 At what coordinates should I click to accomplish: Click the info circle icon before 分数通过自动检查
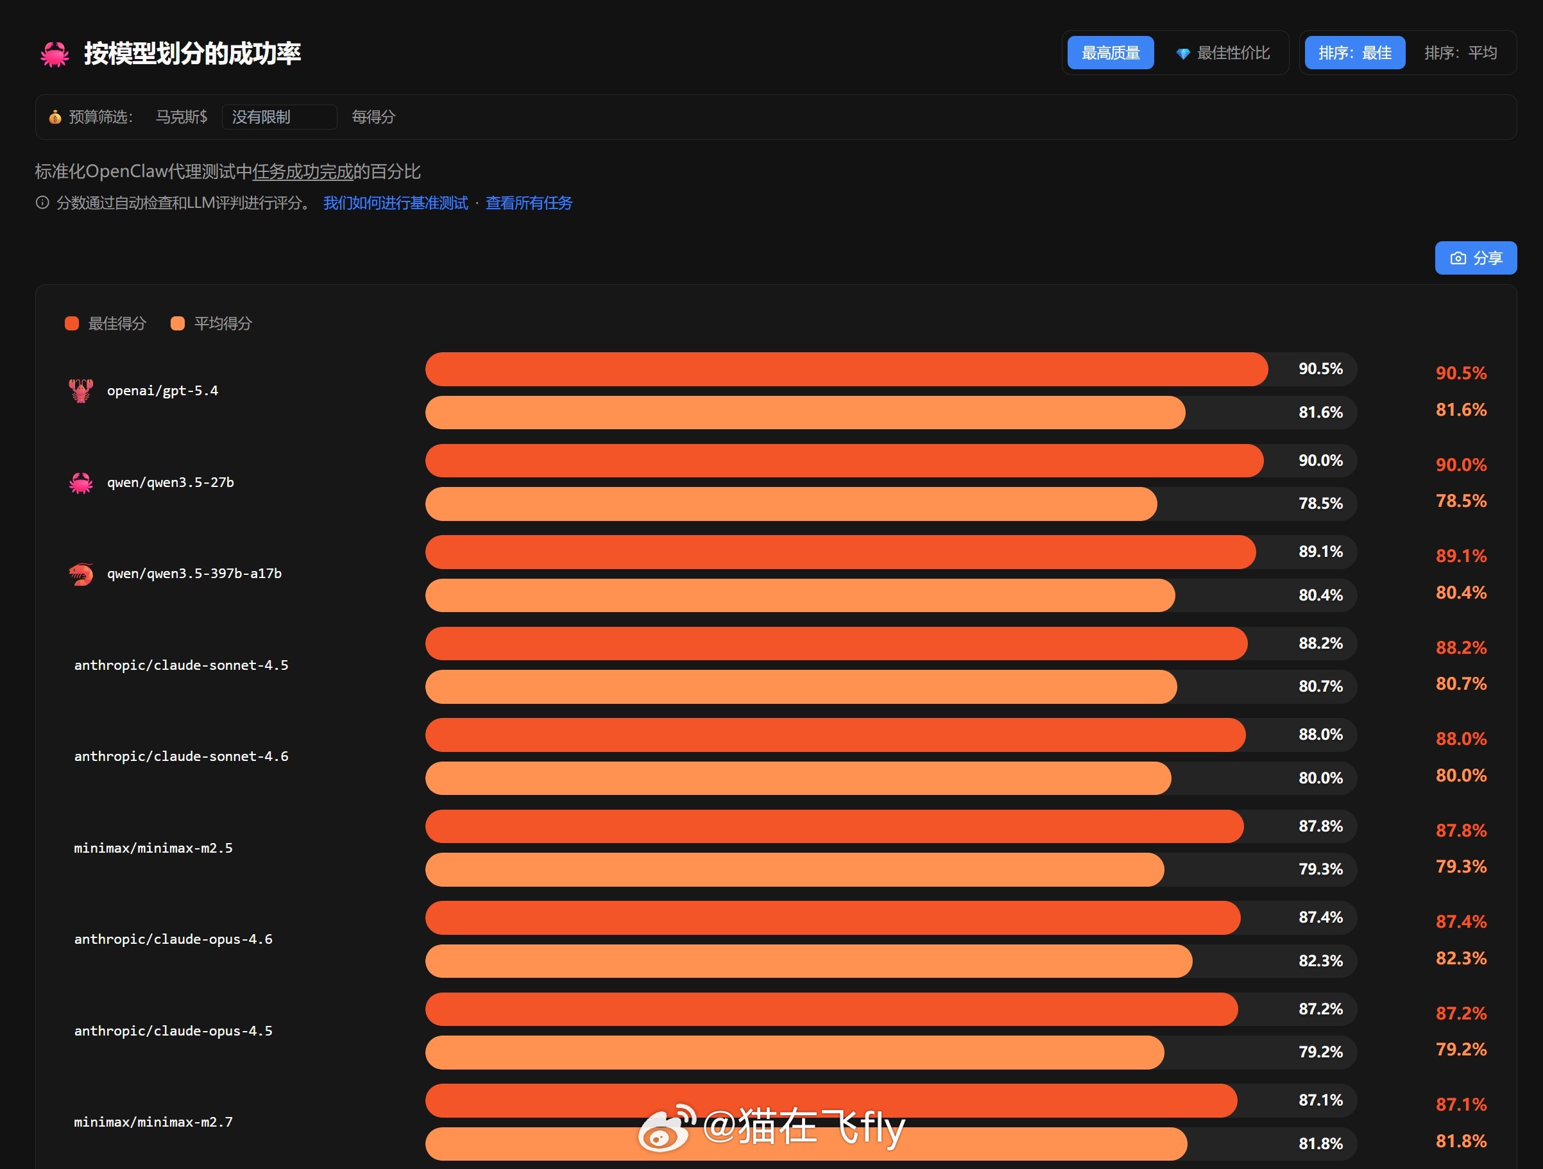coord(42,203)
